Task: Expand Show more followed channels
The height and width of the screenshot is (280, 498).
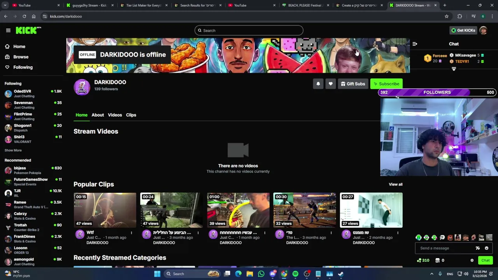Action: pos(13,150)
